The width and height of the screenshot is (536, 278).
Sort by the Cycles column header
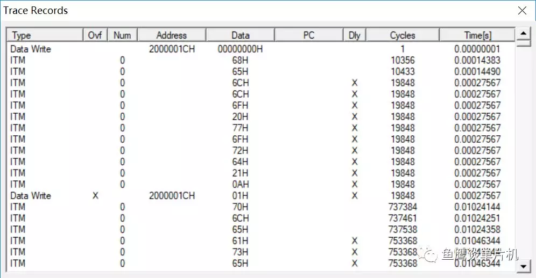point(403,35)
